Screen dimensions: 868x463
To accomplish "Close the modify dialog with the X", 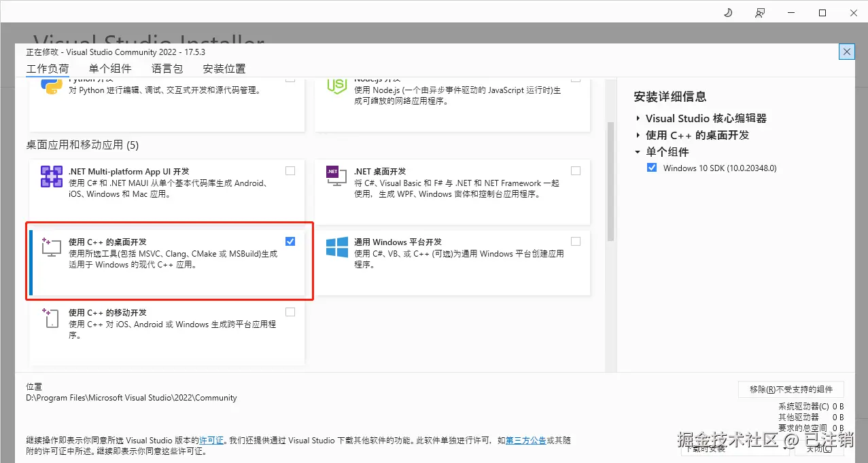I will [x=846, y=52].
